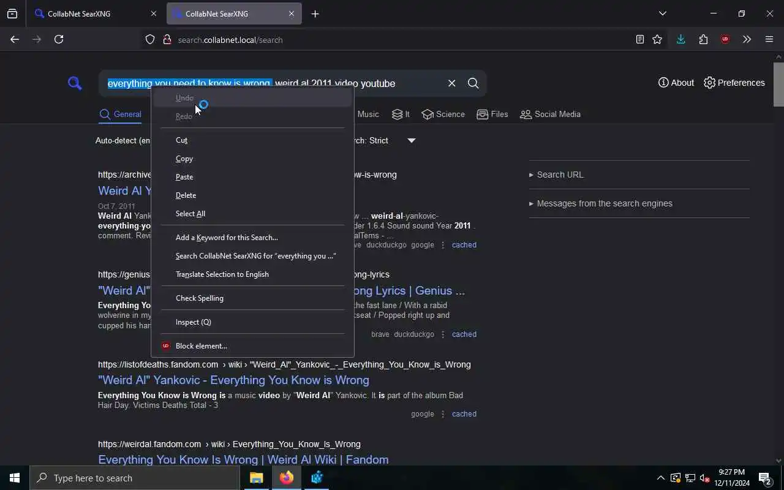The width and height of the screenshot is (784, 490).
Task: Click the uBlock Origin toolbar icon
Action: [725, 39]
